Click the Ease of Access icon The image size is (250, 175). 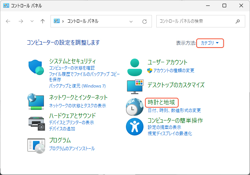[134, 126]
